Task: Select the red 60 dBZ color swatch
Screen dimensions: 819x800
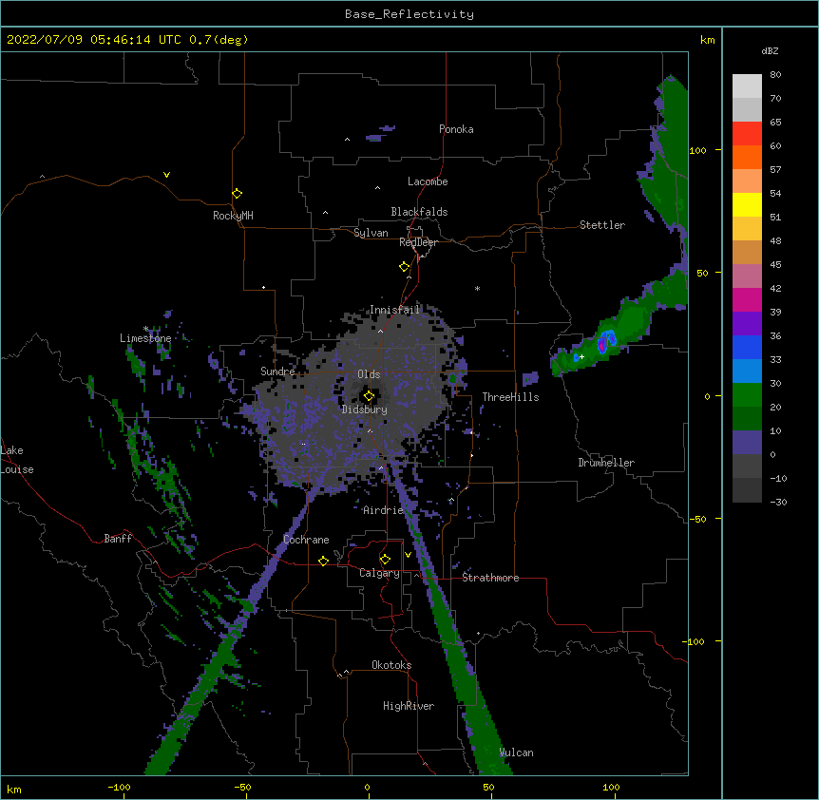Action: [747, 133]
